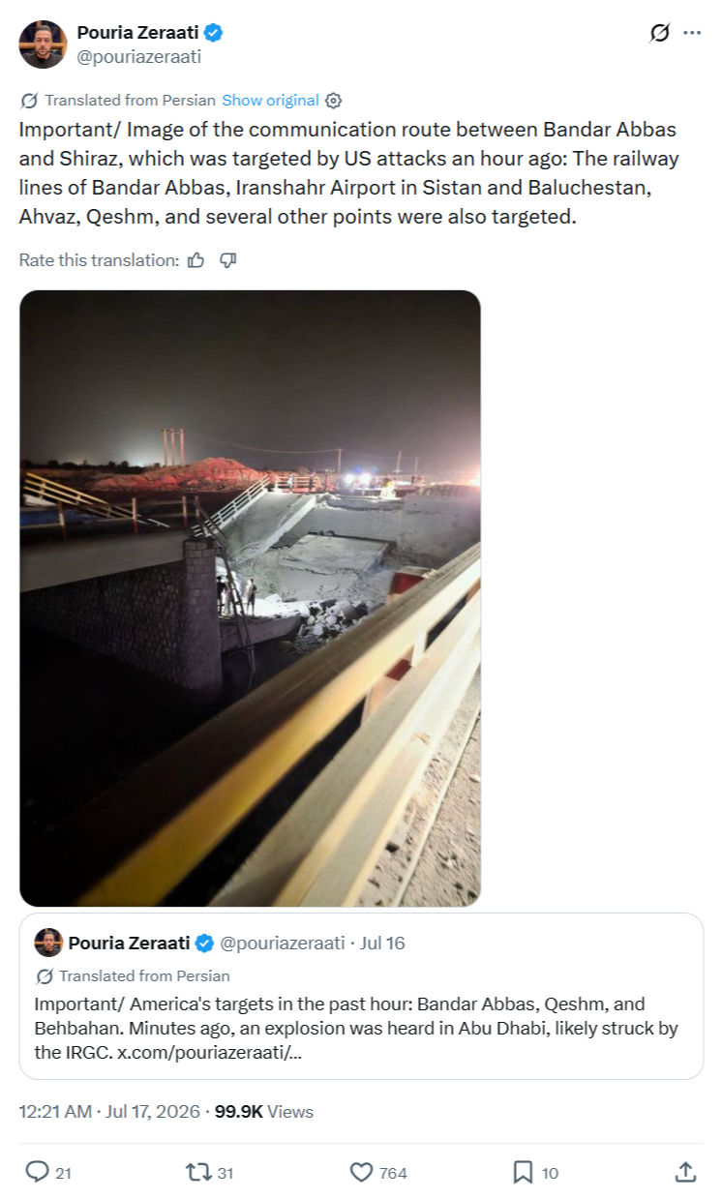Bookmark the post using the bookmark icon
Viewport: 722px width, 1199px height.
pyautogui.click(x=523, y=1172)
